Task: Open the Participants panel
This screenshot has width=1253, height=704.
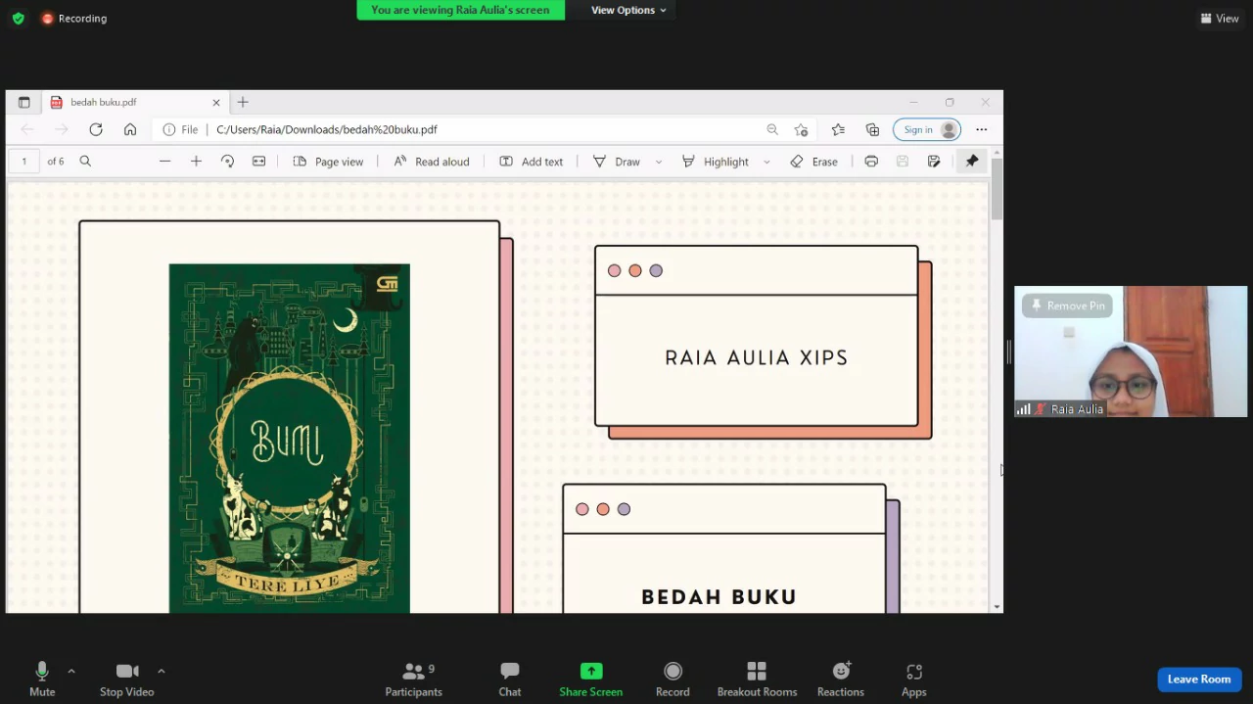Action: pyautogui.click(x=414, y=679)
